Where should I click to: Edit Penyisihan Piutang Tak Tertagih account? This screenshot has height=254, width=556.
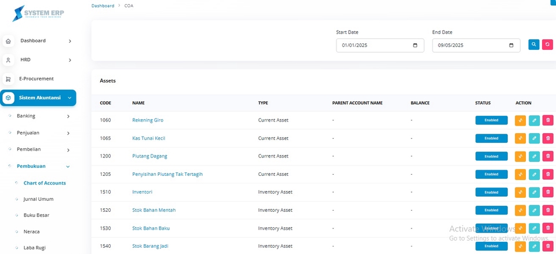tap(534, 174)
